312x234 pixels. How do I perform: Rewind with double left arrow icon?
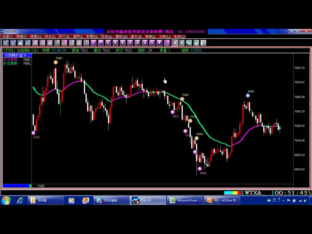pos(123,43)
